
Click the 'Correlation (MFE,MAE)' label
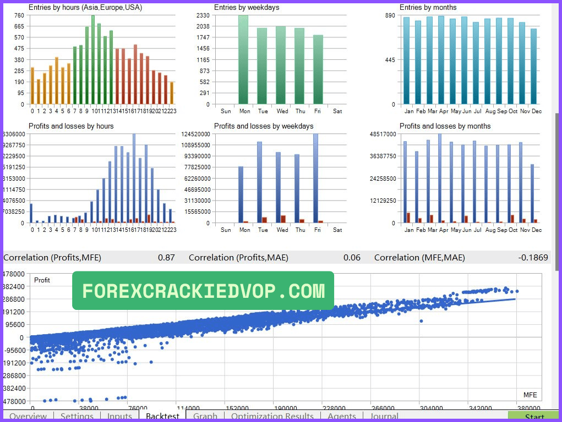click(419, 257)
